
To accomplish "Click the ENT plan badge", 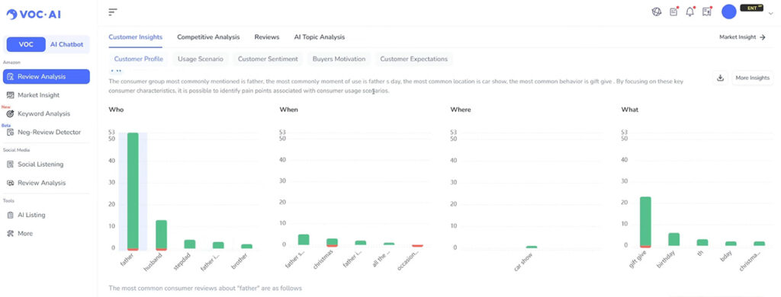I will (x=751, y=8).
